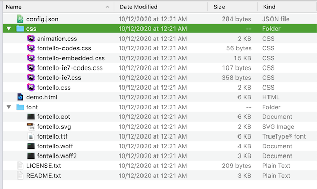Click the LICENSE.txt file icon

tap(20, 166)
